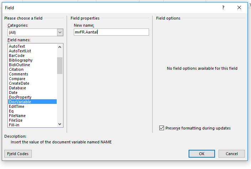The width and height of the screenshot is (251, 169).
Task: Click the OK button
Action: pos(202,154)
